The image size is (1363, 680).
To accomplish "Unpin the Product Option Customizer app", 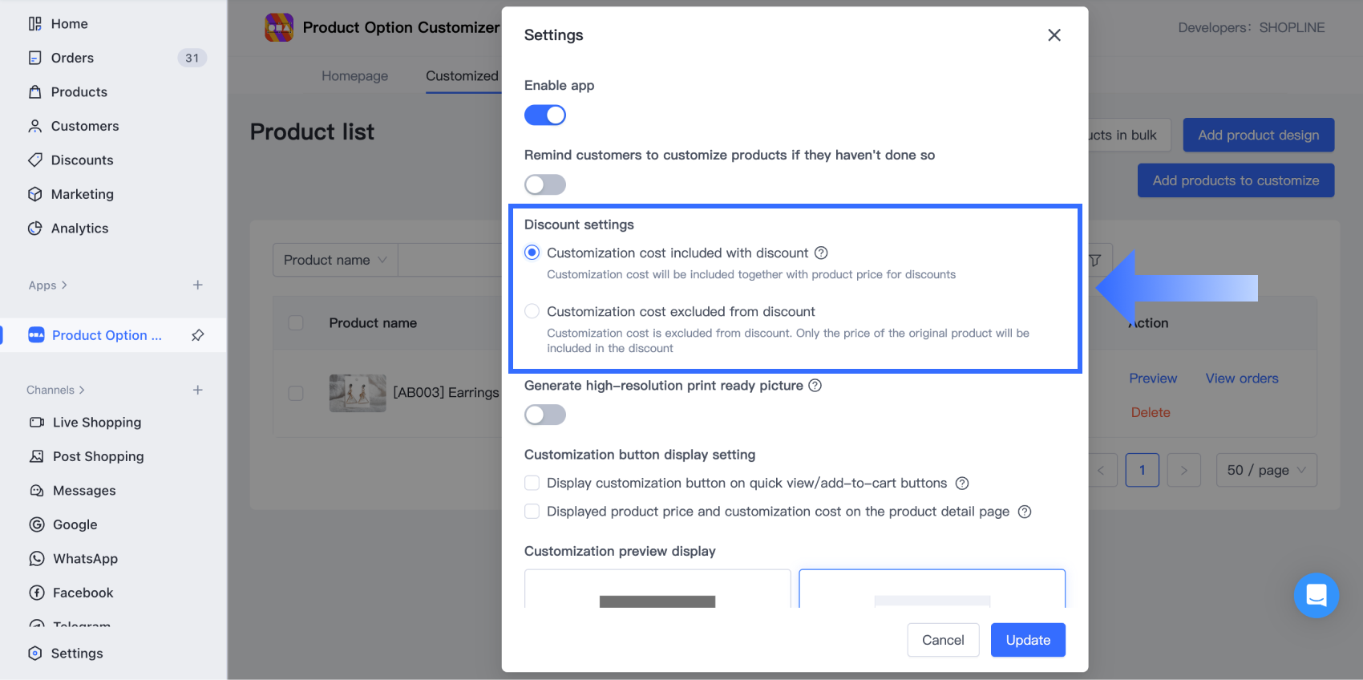I will click(x=197, y=335).
